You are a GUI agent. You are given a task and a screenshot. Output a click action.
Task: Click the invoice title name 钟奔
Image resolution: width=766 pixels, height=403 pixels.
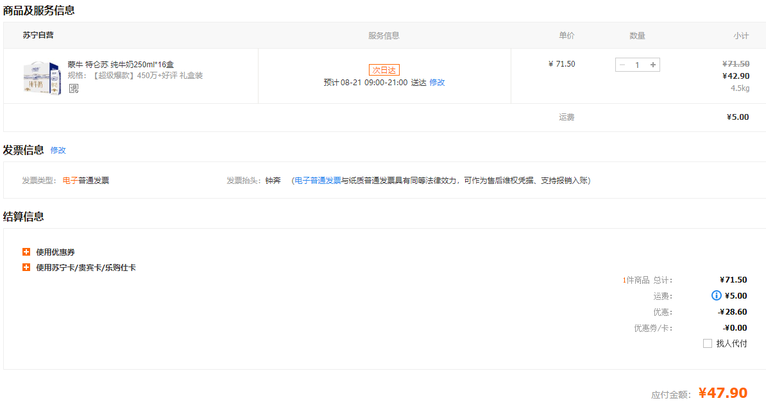273,181
